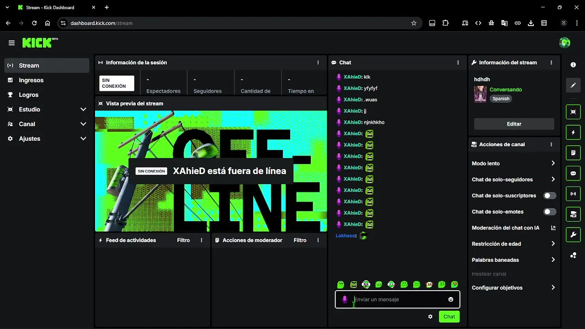The image size is (585, 329).
Task: Bookmark this page with the star icon
Action: 414,23
